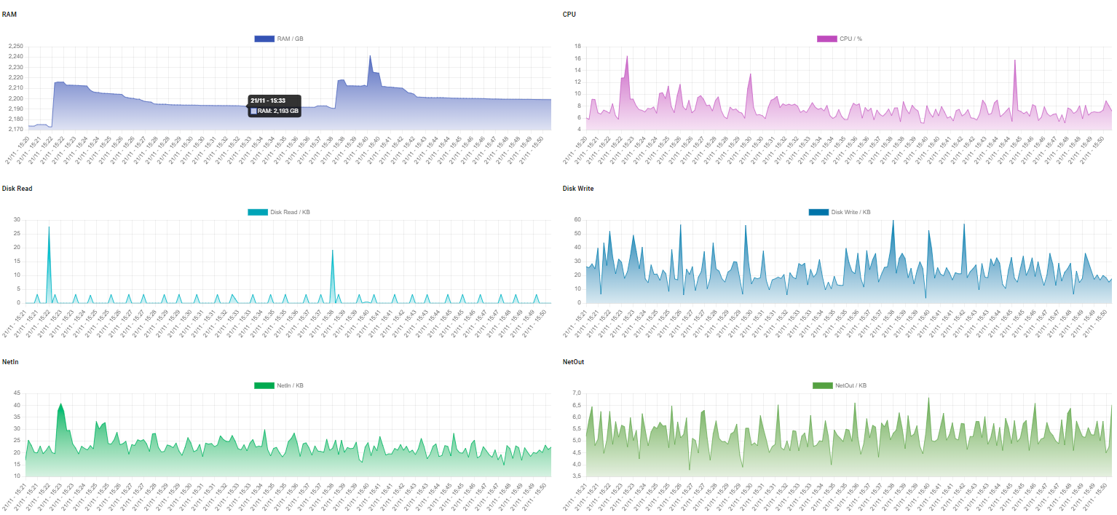This screenshot has width=1117, height=515.
Task: Click the tooltip timestamp '21/11 - 15:33'
Action: (267, 101)
